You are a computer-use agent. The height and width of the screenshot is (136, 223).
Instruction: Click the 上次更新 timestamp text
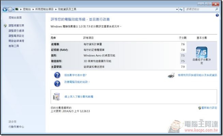pos(70,111)
